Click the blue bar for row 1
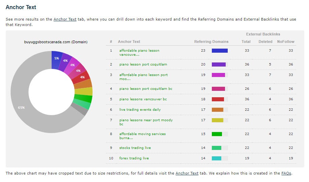Screen dimensions: 309x182 point(219,51)
